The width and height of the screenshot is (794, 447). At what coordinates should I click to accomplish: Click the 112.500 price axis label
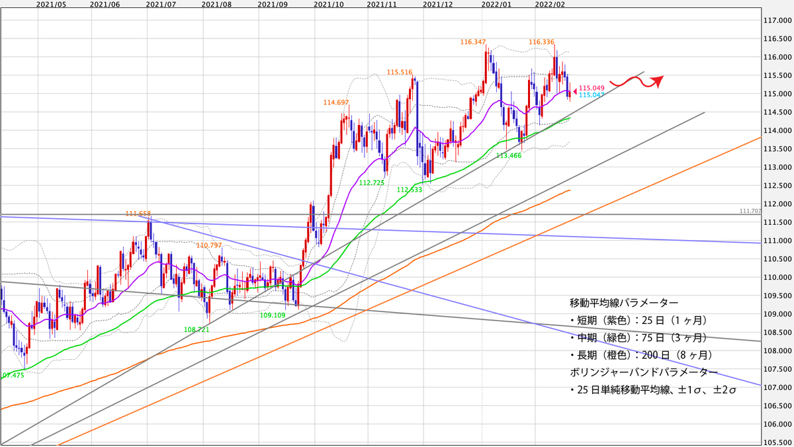click(x=777, y=186)
